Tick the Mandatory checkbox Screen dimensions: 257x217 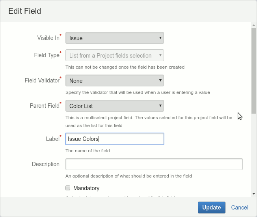(68, 188)
